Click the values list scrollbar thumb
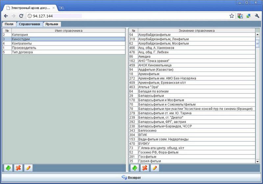Screen dimensions: 263x184 (x=257, y=43)
